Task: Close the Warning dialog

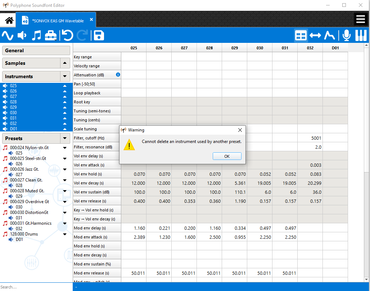Action: (x=240, y=130)
